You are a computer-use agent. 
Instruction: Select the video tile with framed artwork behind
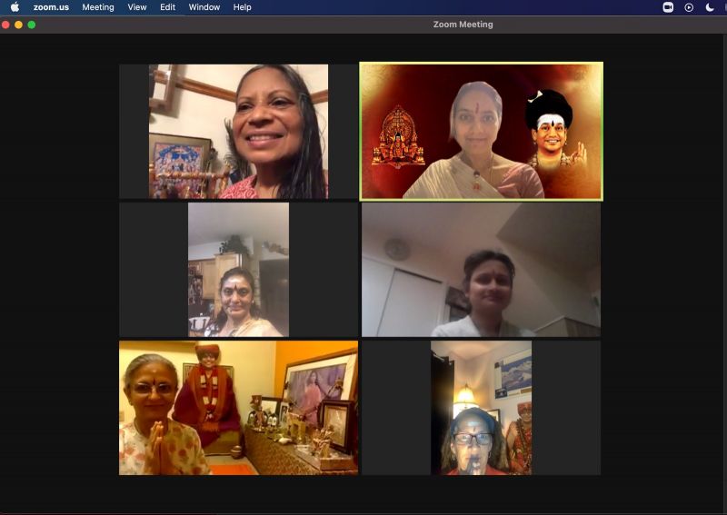point(238,131)
